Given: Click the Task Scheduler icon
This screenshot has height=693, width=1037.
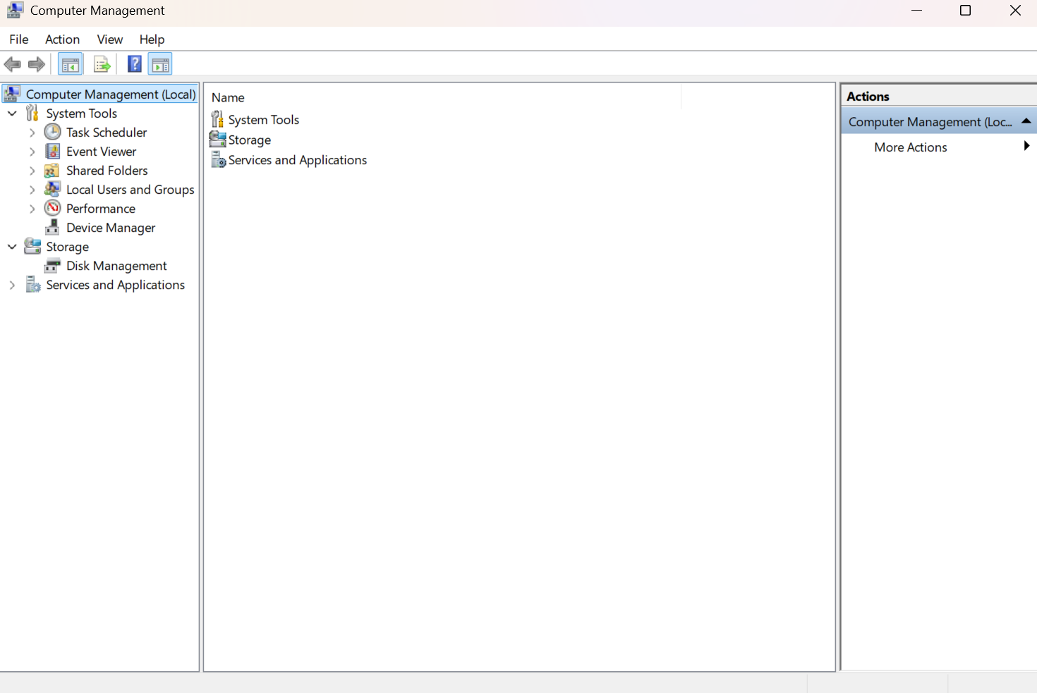Looking at the screenshot, I should [x=52, y=132].
